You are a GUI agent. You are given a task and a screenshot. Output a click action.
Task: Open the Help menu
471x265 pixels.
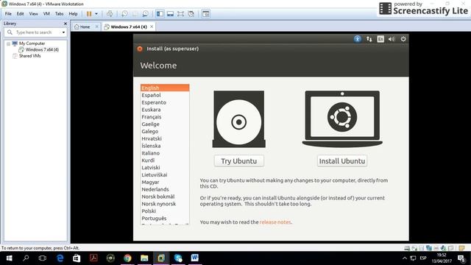[73, 14]
